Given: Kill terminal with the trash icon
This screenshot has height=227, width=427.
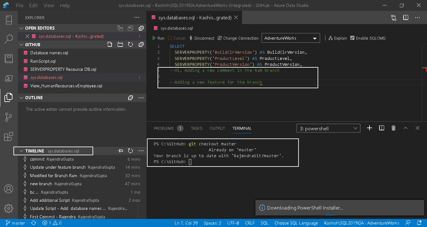Looking at the screenshot, I should (394, 128).
